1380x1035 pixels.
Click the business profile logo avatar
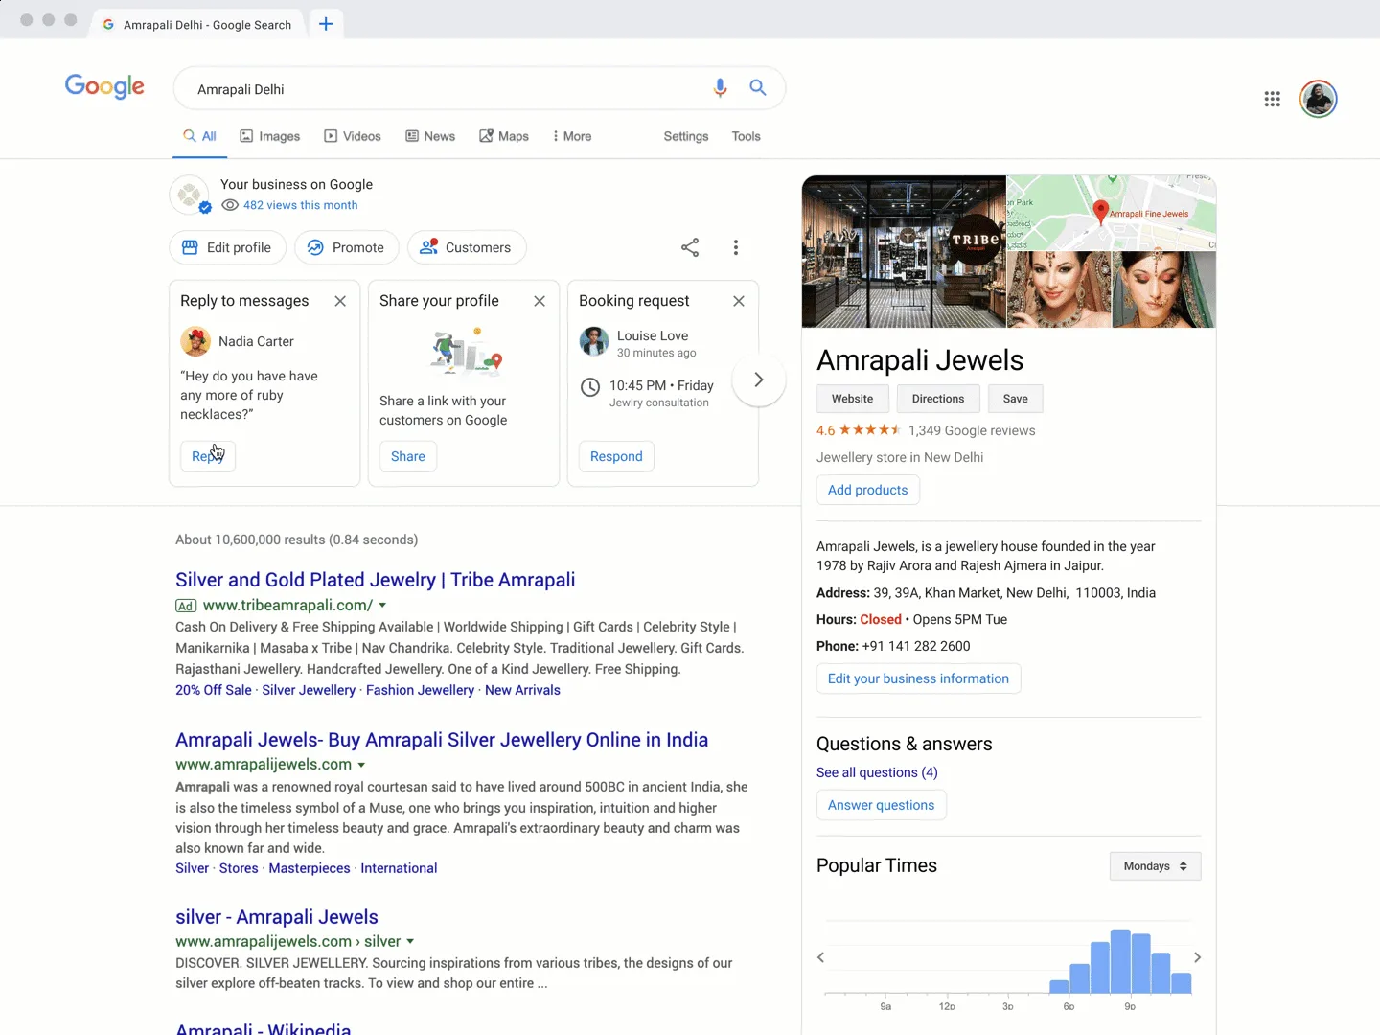(x=190, y=195)
